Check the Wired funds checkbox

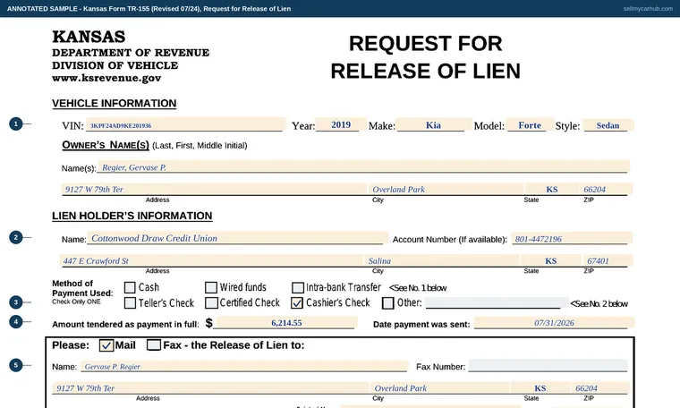(x=211, y=287)
